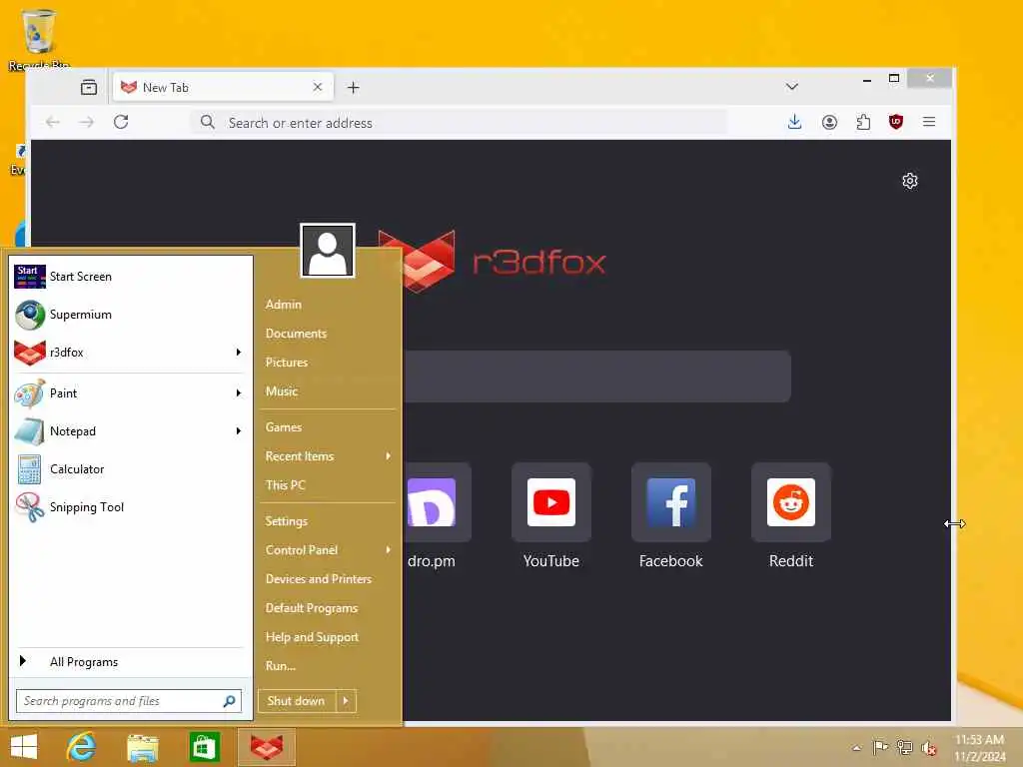
Task: Open Music from Start menu
Action: (x=281, y=391)
